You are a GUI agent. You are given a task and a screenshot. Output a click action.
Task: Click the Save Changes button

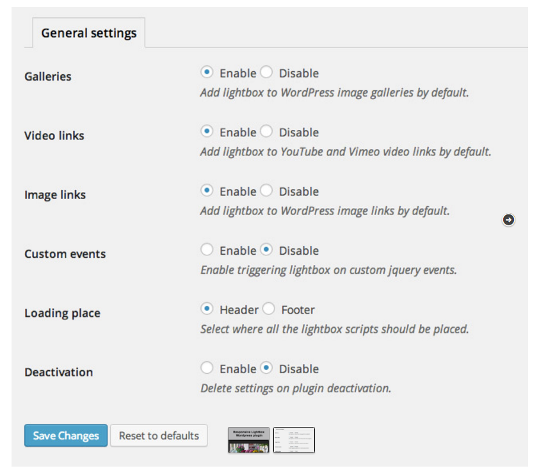[66, 435]
